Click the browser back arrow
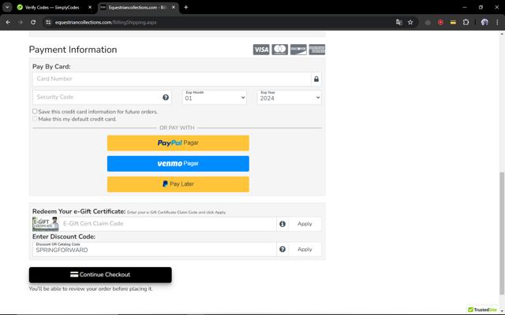Viewport: 505px width, 315px height. click(8, 22)
